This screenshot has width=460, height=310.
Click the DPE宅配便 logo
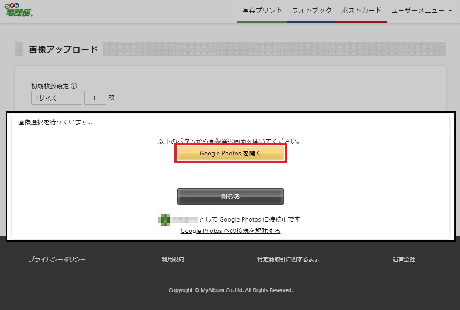19,10
